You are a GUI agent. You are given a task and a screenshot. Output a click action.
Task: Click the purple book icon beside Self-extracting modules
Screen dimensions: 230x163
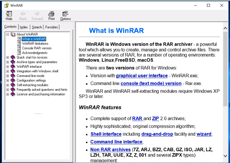pos(13,85)
